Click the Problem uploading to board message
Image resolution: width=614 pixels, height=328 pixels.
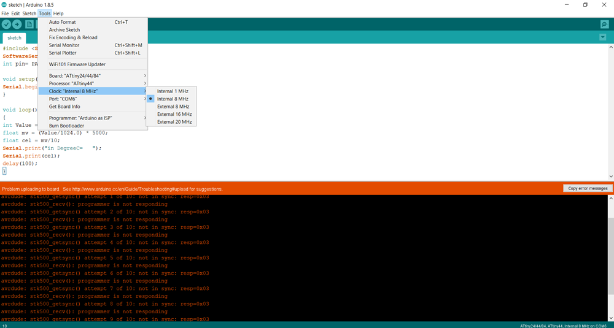tap(112, 189)
